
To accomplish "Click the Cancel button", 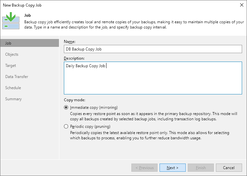I will click(229, 168).
